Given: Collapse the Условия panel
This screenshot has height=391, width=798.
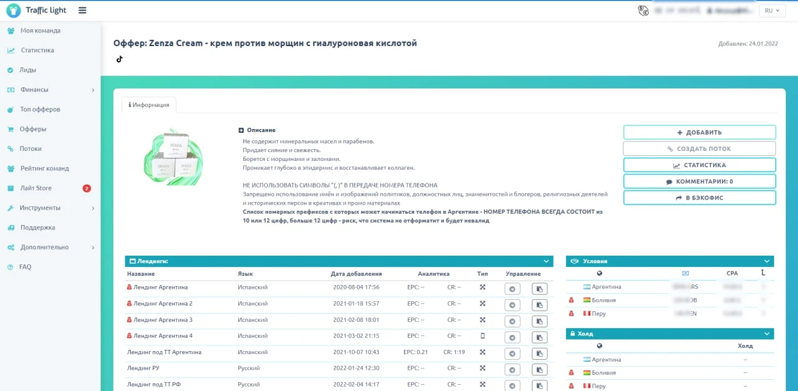Looking at the screenshot, I should tap(767, 261).
